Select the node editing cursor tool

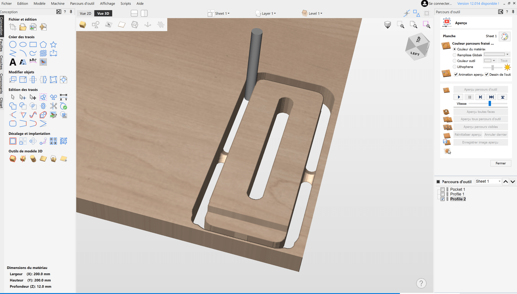click(x=23, y=97)
